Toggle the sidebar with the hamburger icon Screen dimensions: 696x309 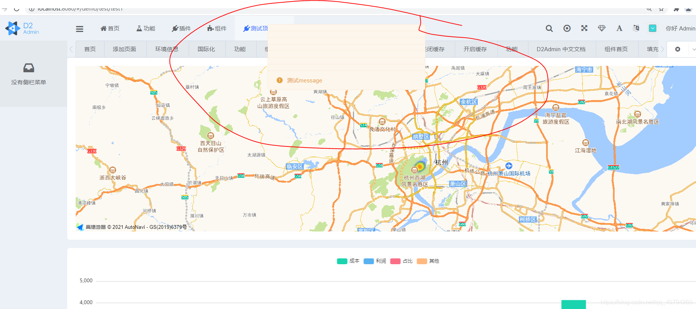[x=80, y=29]
